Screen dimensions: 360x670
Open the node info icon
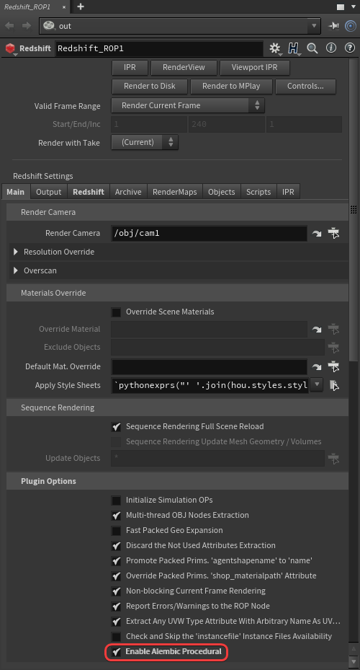[x=331, y=48]
